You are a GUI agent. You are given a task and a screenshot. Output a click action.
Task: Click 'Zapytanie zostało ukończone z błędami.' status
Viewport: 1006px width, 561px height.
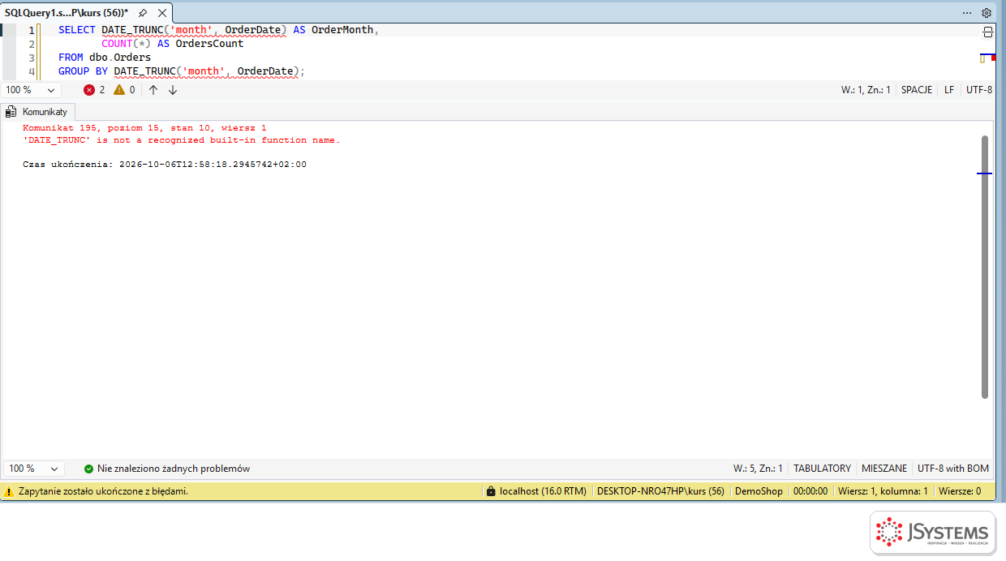click(103, 491)
